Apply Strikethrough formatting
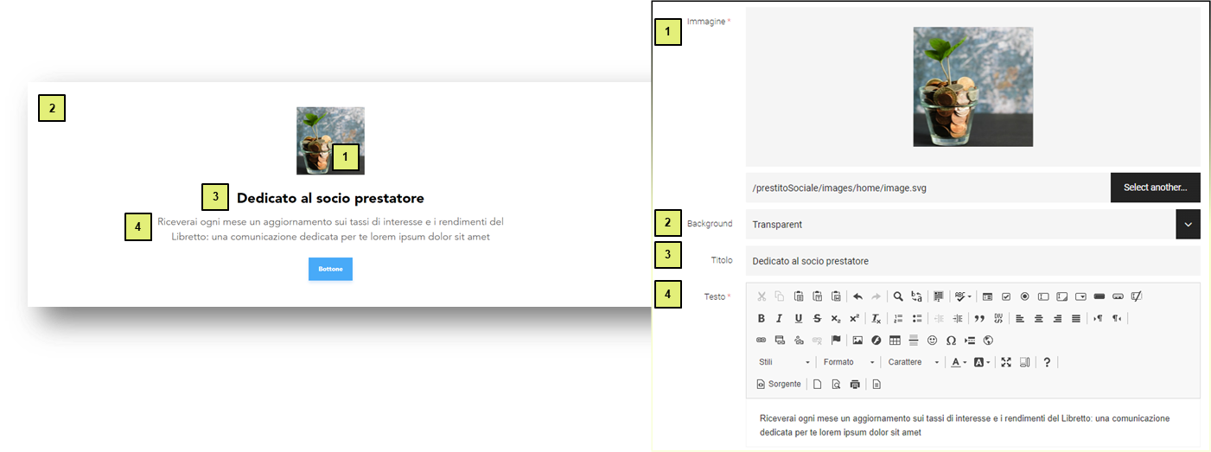 click(x=817, y=318)
